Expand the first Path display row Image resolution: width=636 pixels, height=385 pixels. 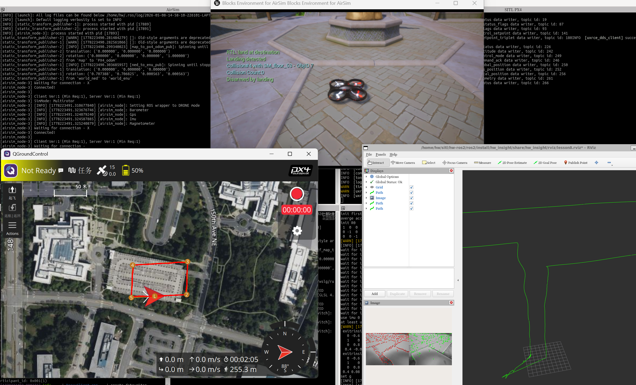pos(366,192)
